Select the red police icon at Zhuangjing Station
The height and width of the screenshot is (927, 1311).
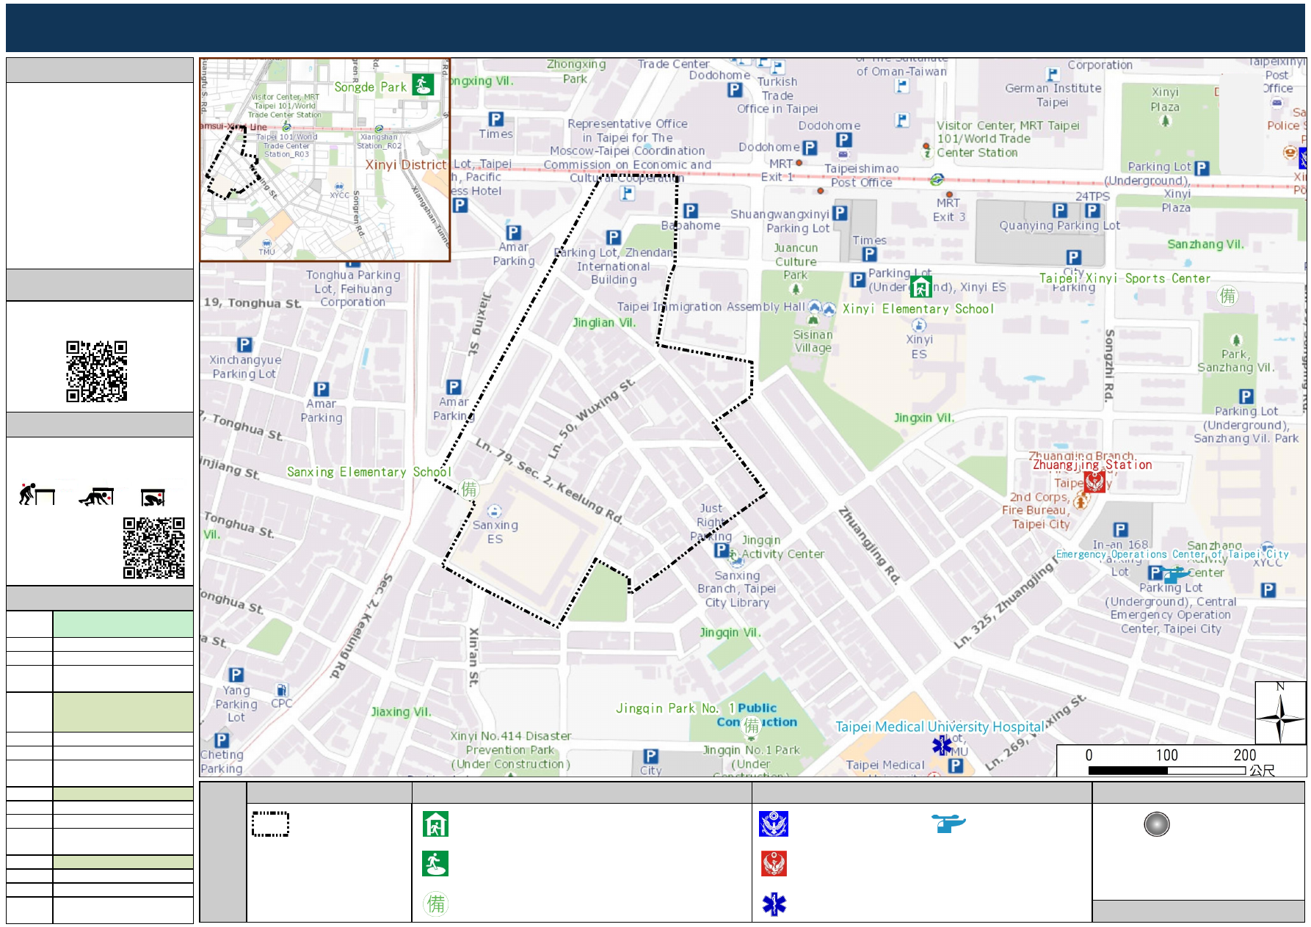[x=1094, y=481]
